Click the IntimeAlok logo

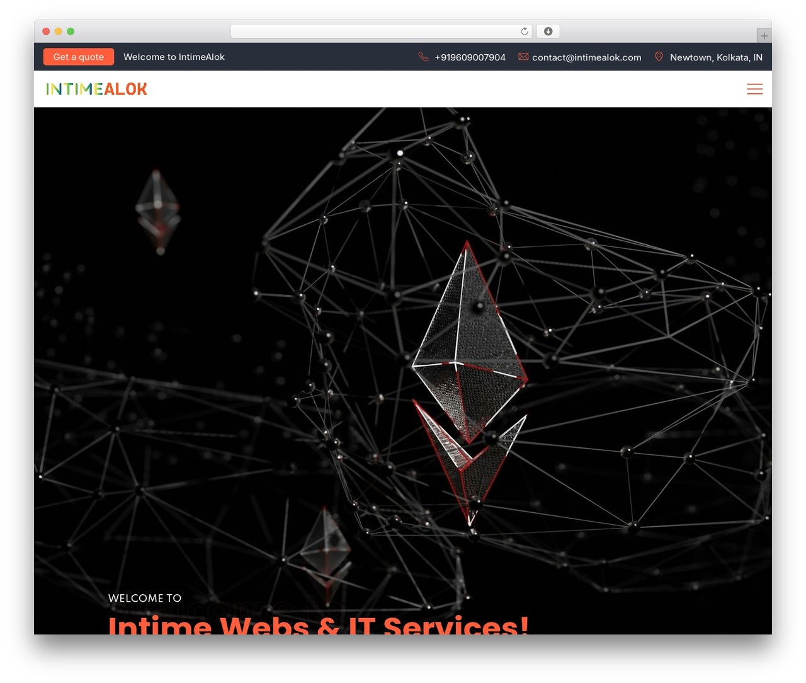96,89
